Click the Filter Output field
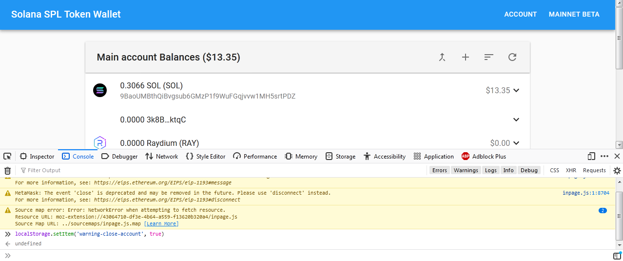623x261 pixels. pos(222,170)
